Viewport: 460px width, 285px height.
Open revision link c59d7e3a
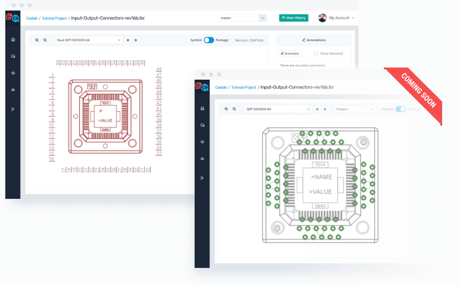point(256,40)
